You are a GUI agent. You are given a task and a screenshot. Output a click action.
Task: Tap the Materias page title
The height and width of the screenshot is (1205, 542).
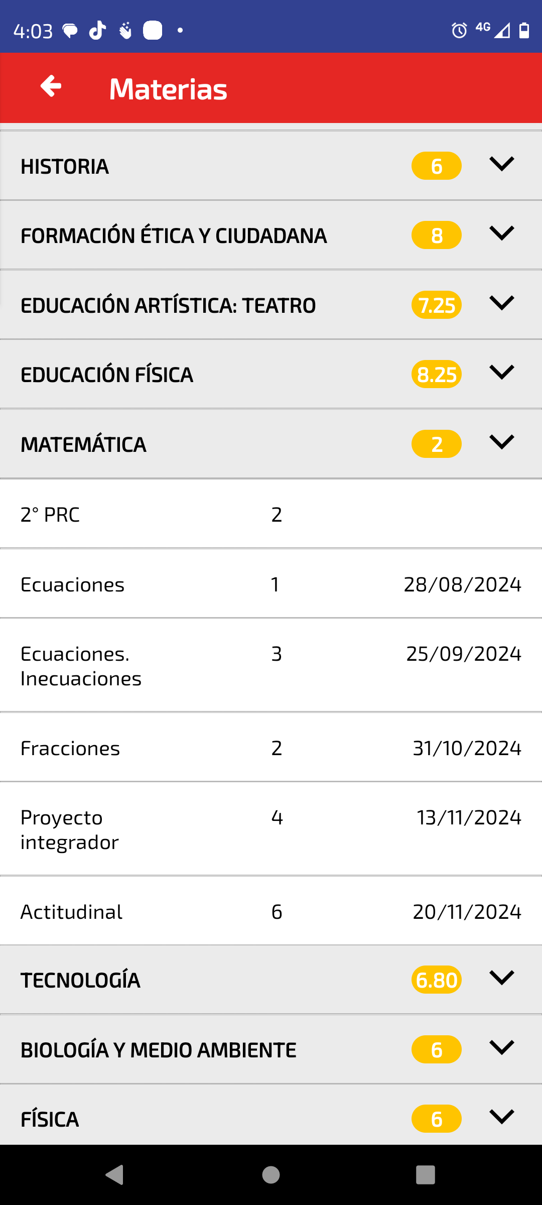tap(168, 89)
